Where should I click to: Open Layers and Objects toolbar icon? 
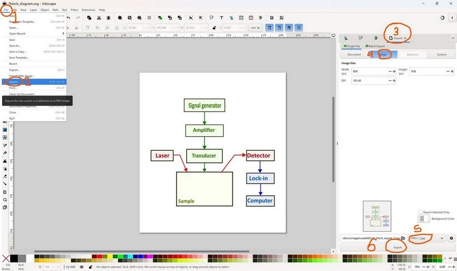pos(231,18)
